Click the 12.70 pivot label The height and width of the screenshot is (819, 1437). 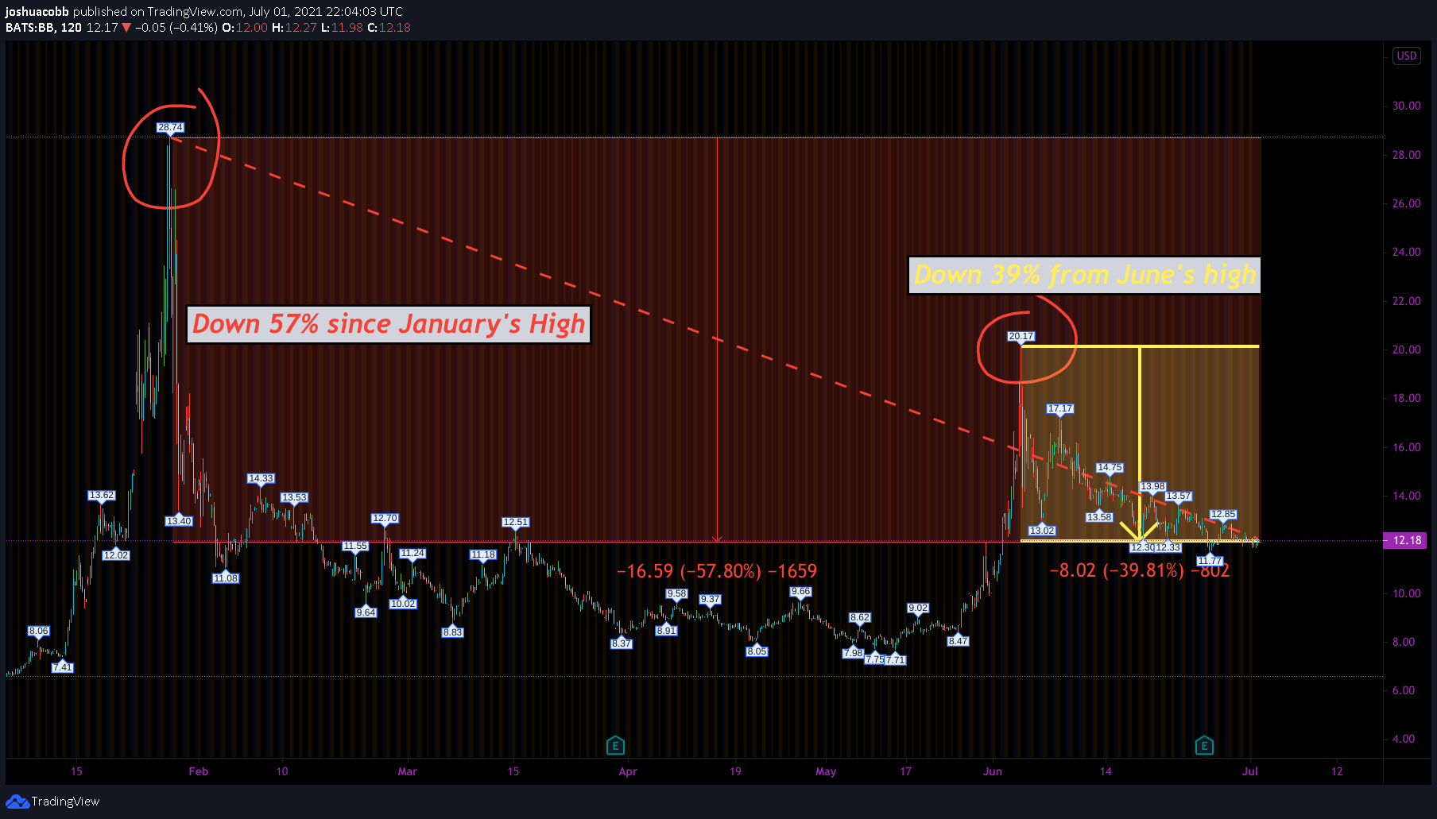tap(385, 518)
